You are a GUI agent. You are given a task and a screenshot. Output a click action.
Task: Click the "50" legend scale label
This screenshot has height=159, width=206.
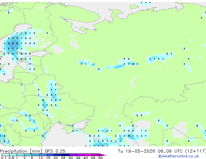(x=101, y=158)
